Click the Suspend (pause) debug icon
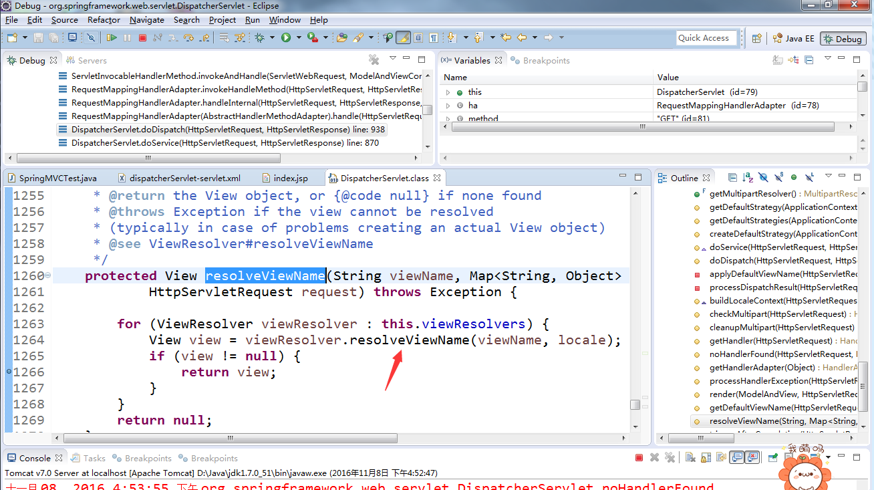Viewport: 874px width, 490px height. pyautogui.click(x=127, y=37)
